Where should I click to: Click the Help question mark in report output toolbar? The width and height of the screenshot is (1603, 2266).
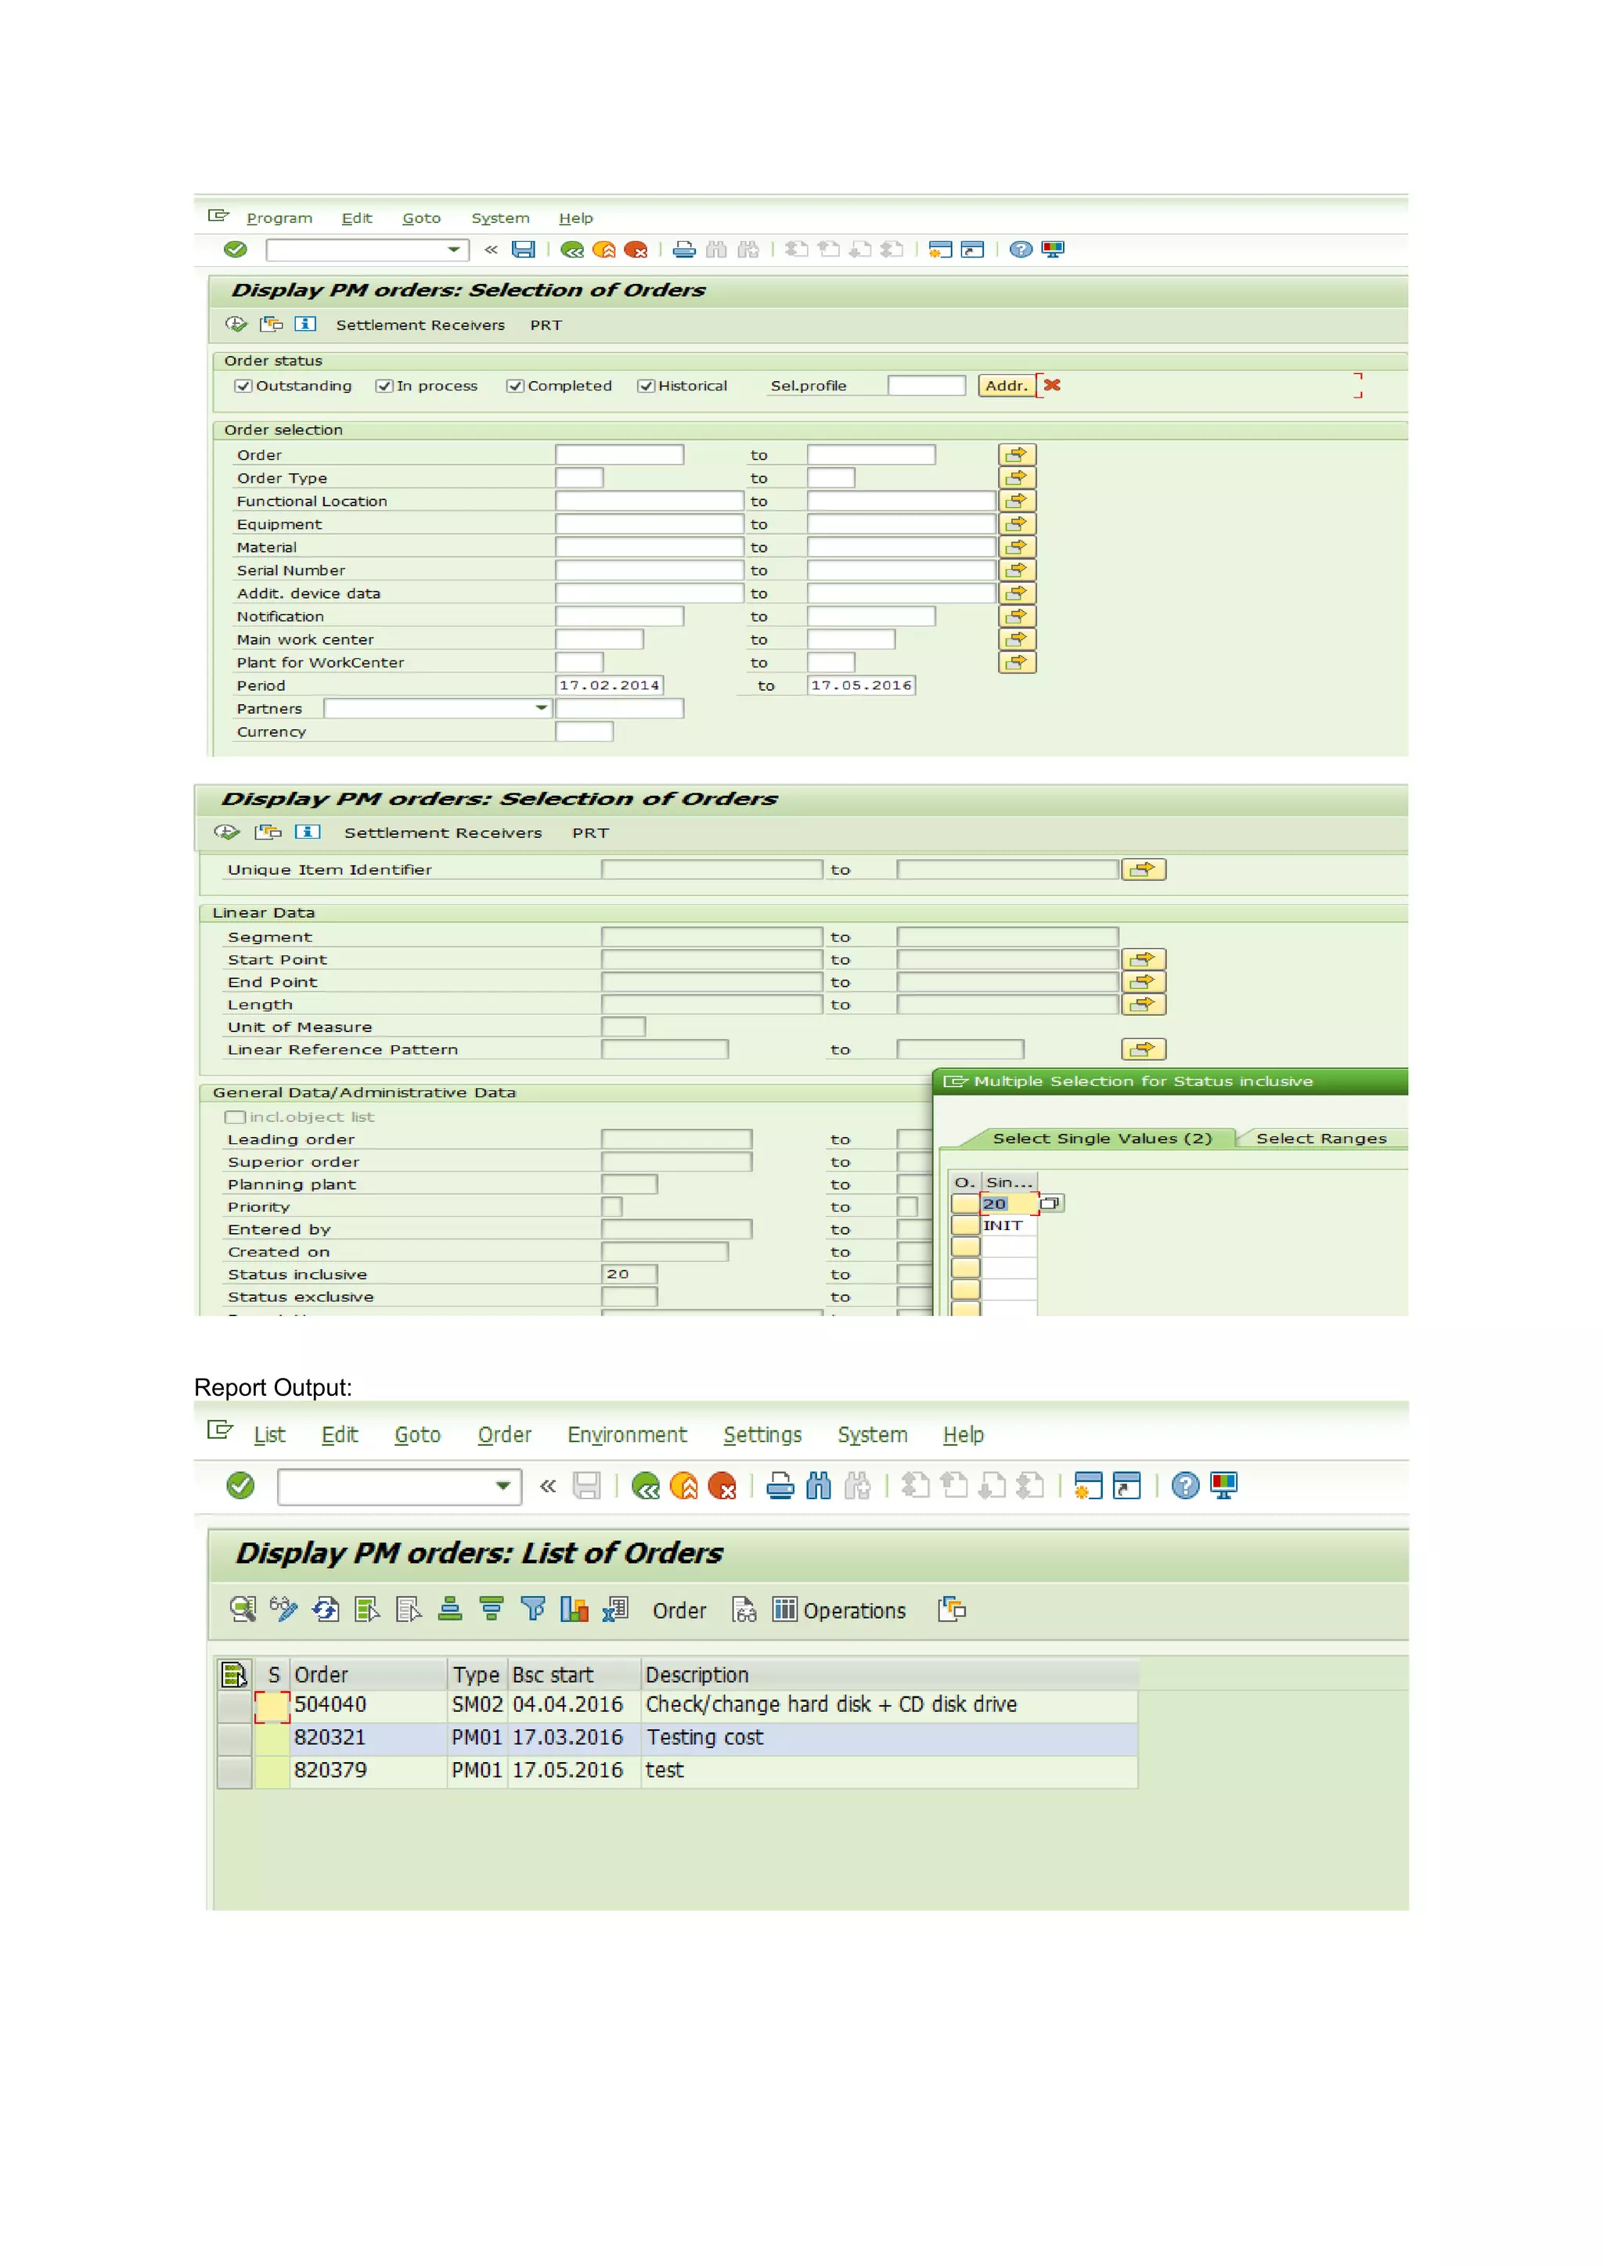coord(1186,1487)
